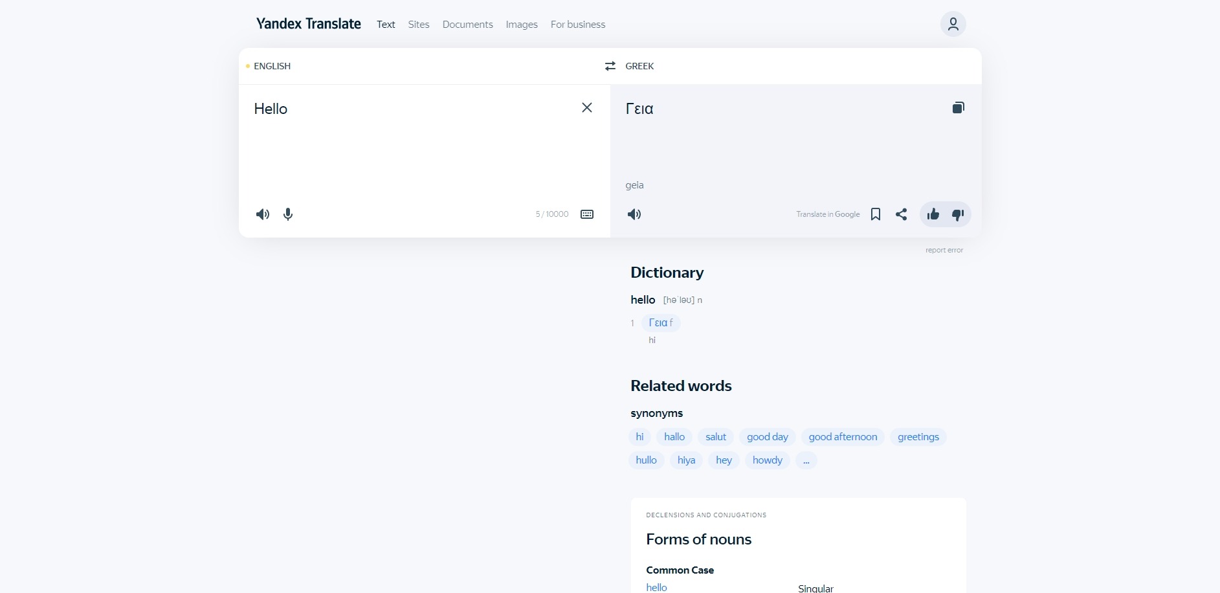The height and width of the screenshot is (593, 1220).
Task: Click into the Hello source text area
Action: click(x=414, y=149)
